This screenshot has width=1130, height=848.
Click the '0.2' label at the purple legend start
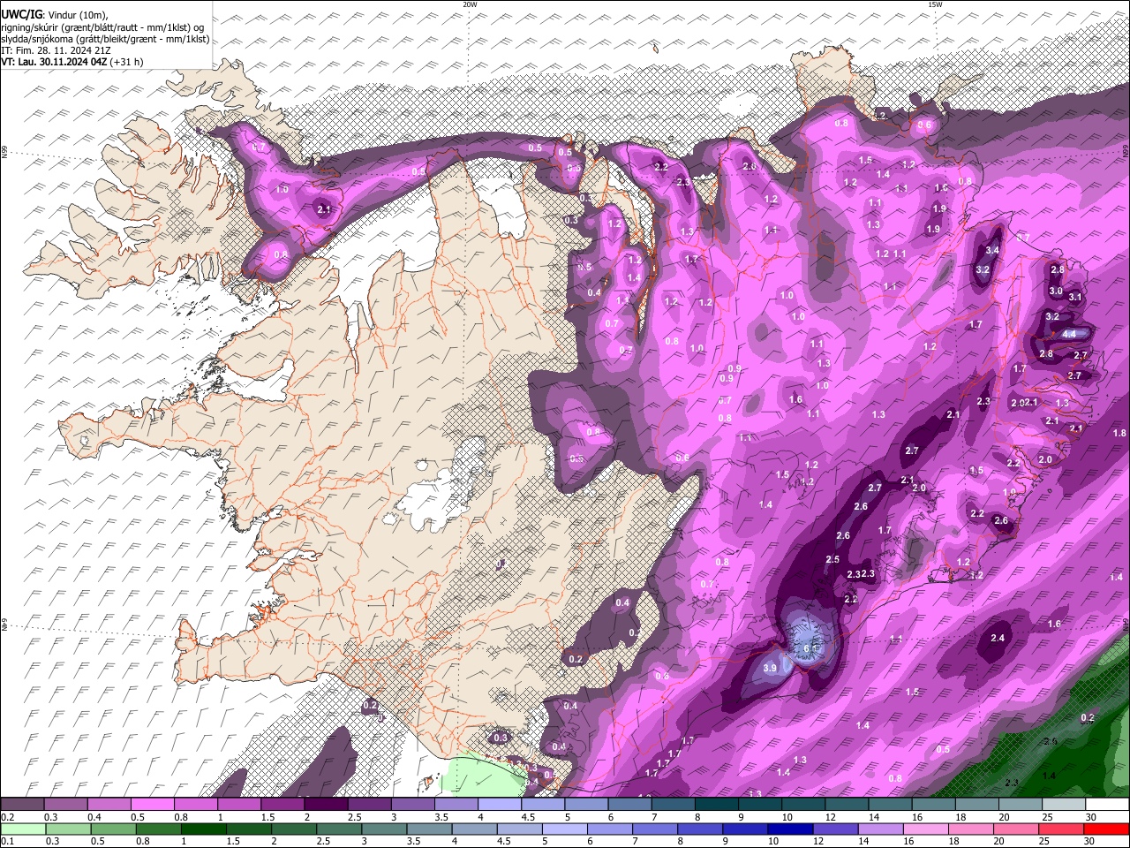tap(7, 817)
